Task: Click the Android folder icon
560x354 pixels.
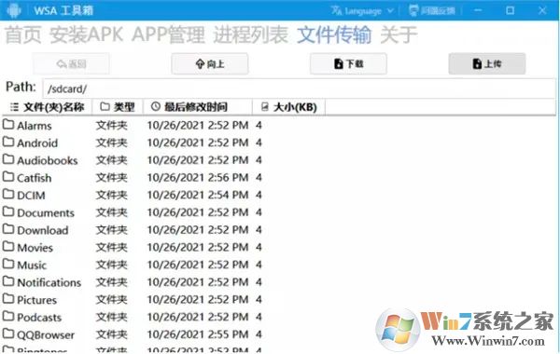Action: pyautogui.click(x=8, y=142)
